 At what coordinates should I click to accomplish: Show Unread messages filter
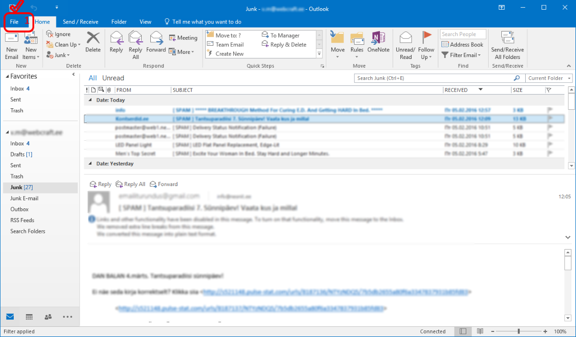(x=113, y=78)
